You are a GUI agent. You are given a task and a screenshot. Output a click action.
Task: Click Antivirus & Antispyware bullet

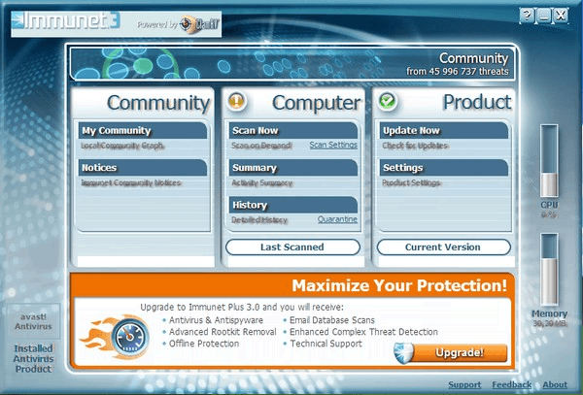(x=216, y=320)
